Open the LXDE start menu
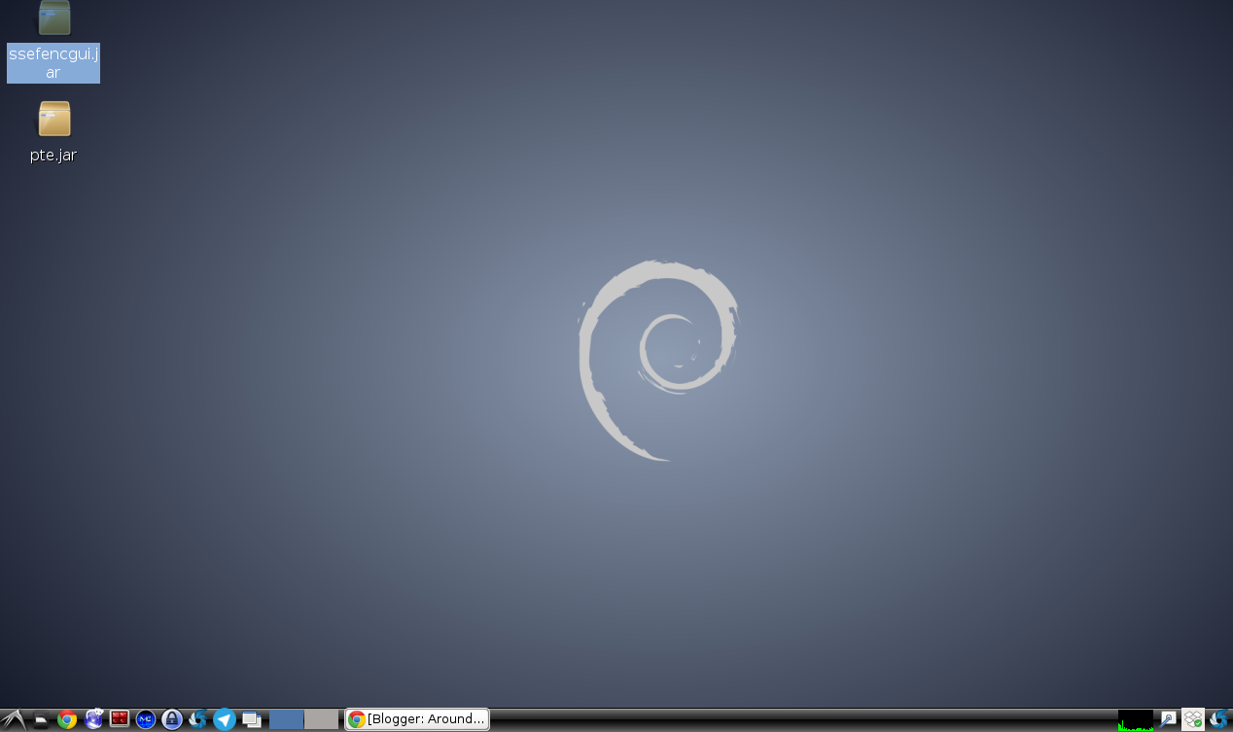Viewport: 1233px width, 732px height. click(14, 719)
